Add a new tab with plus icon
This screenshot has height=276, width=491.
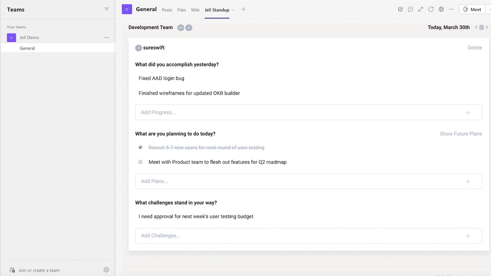click(243, 9)
